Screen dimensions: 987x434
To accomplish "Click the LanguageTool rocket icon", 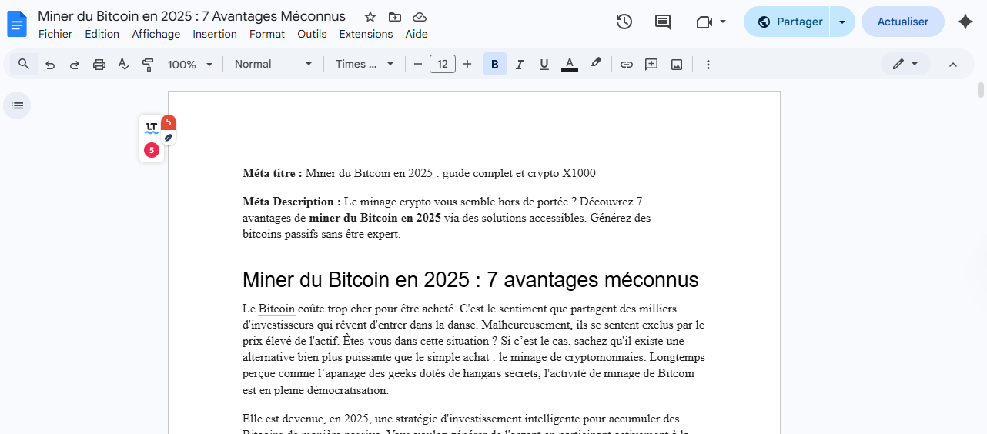I will (x=169, y=138).
